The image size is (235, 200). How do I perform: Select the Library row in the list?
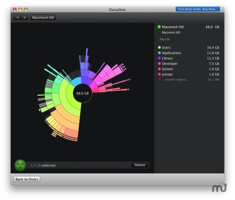[x=188, y=58]
